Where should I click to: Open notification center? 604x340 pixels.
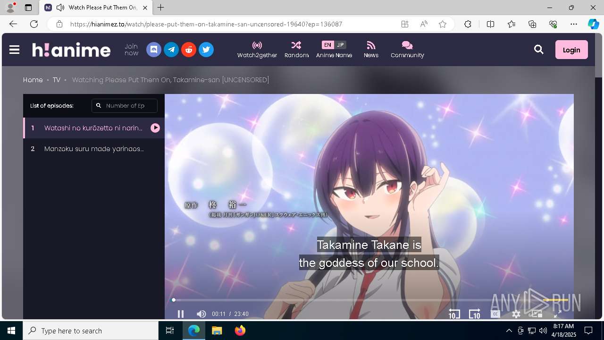click(588, 331)
